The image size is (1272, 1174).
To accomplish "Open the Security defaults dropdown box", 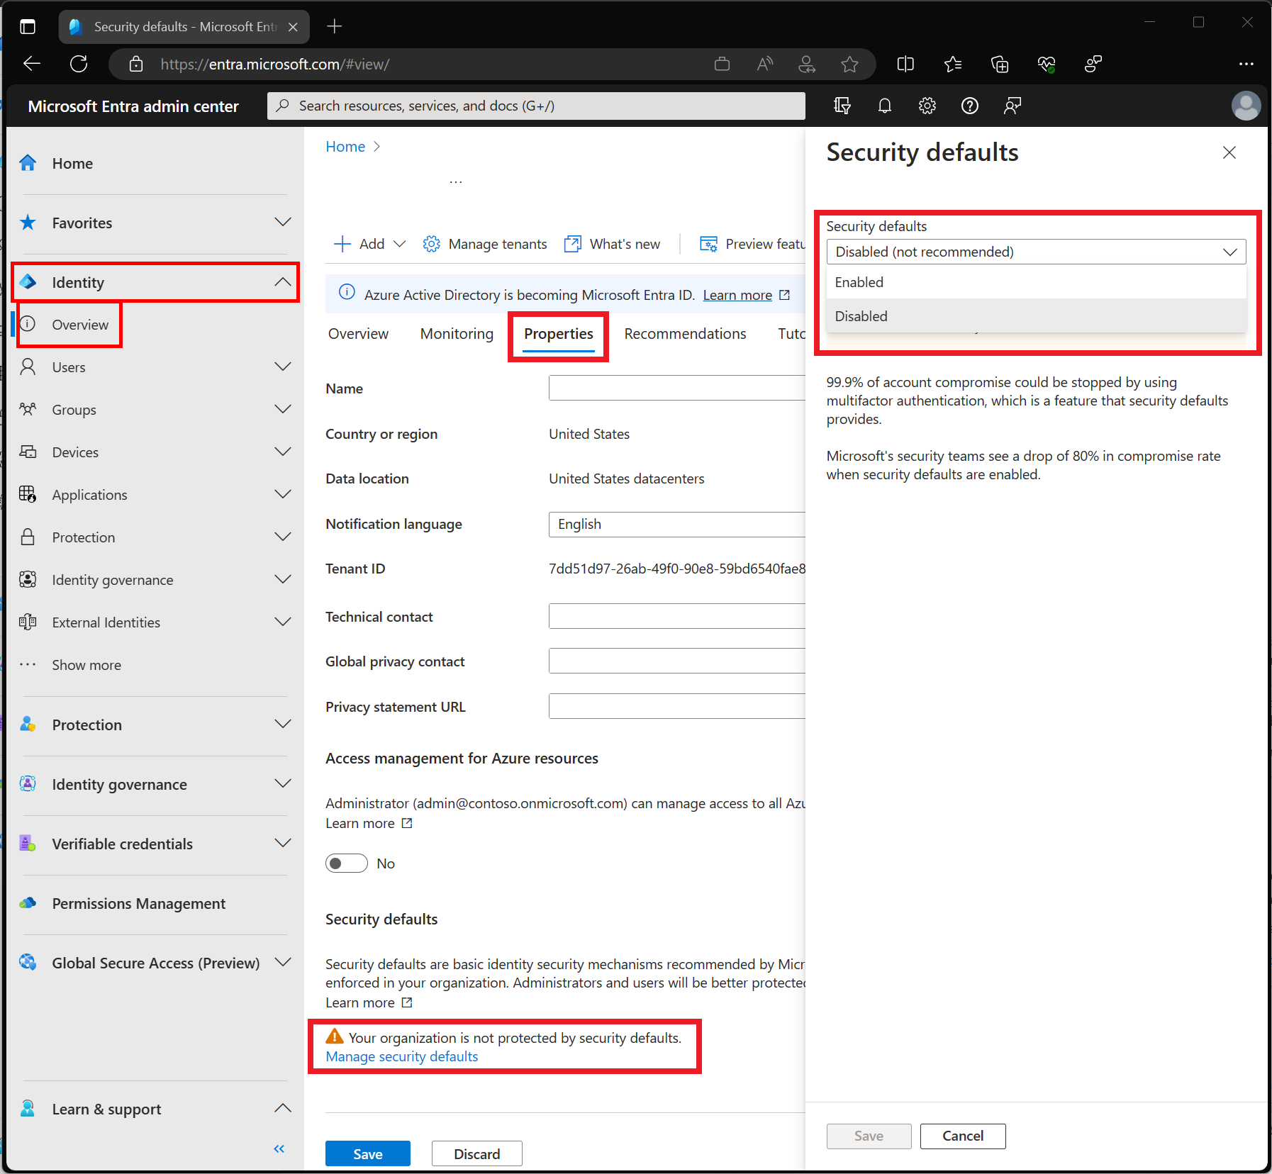I will pyautogui.click(x=1036, y=252).
